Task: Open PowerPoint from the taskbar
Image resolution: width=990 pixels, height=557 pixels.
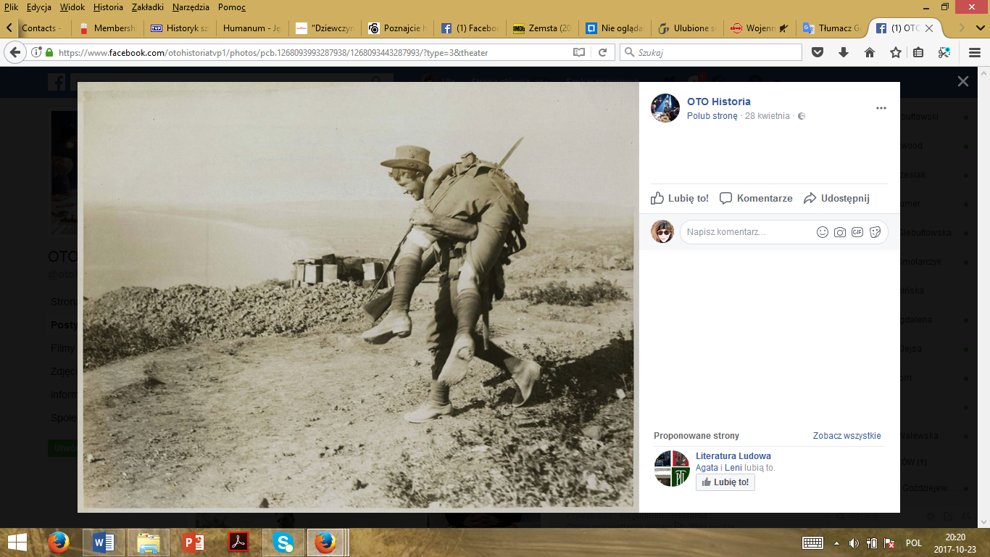Action: (x=194, y=542)
